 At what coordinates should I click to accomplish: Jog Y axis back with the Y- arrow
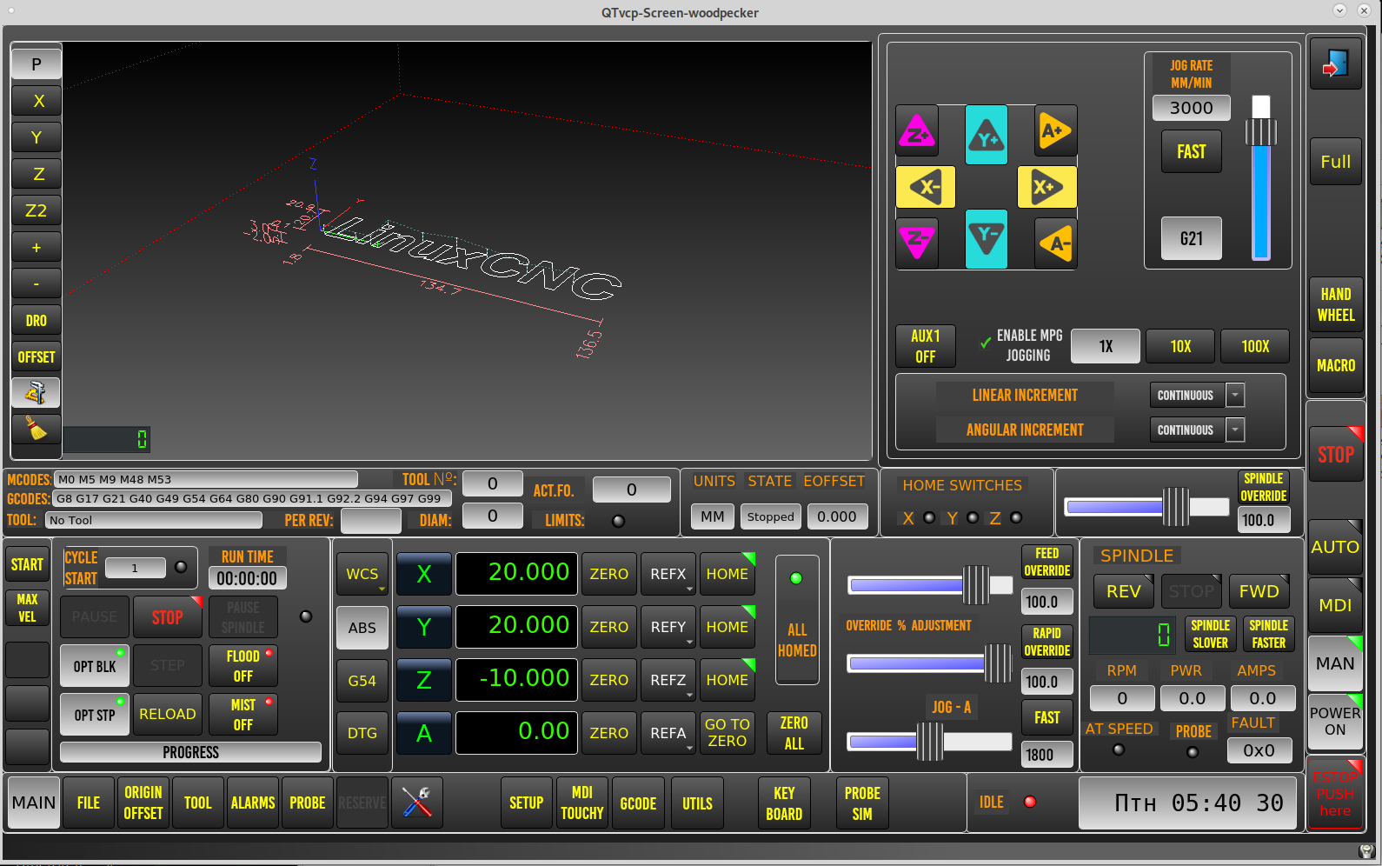987,238
